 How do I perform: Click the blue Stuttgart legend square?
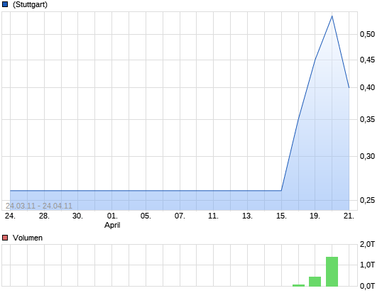tap(5, 4)
